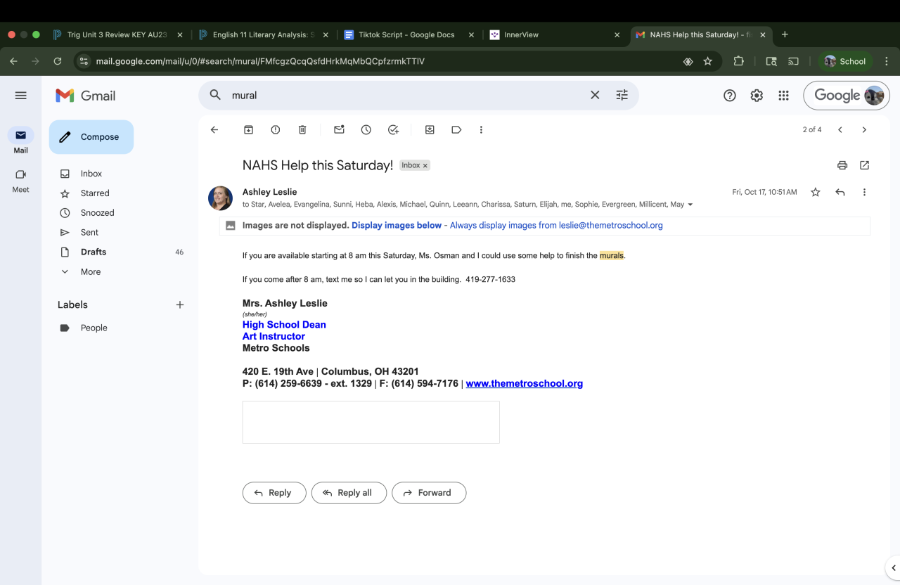The image size is (900, 585).
Task: Reload the page in Chrome
Action: [x=58, y=61]
